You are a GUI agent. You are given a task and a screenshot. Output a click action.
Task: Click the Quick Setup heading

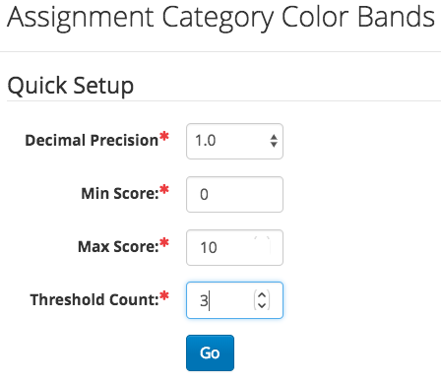pyautogui.click(x=71, y=86)
